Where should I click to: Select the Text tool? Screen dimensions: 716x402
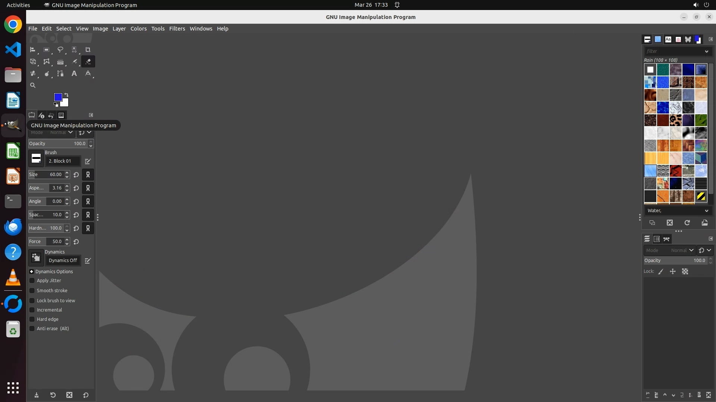point(74,74)
